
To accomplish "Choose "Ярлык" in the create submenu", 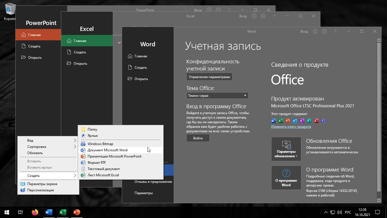I will [121, 136].
